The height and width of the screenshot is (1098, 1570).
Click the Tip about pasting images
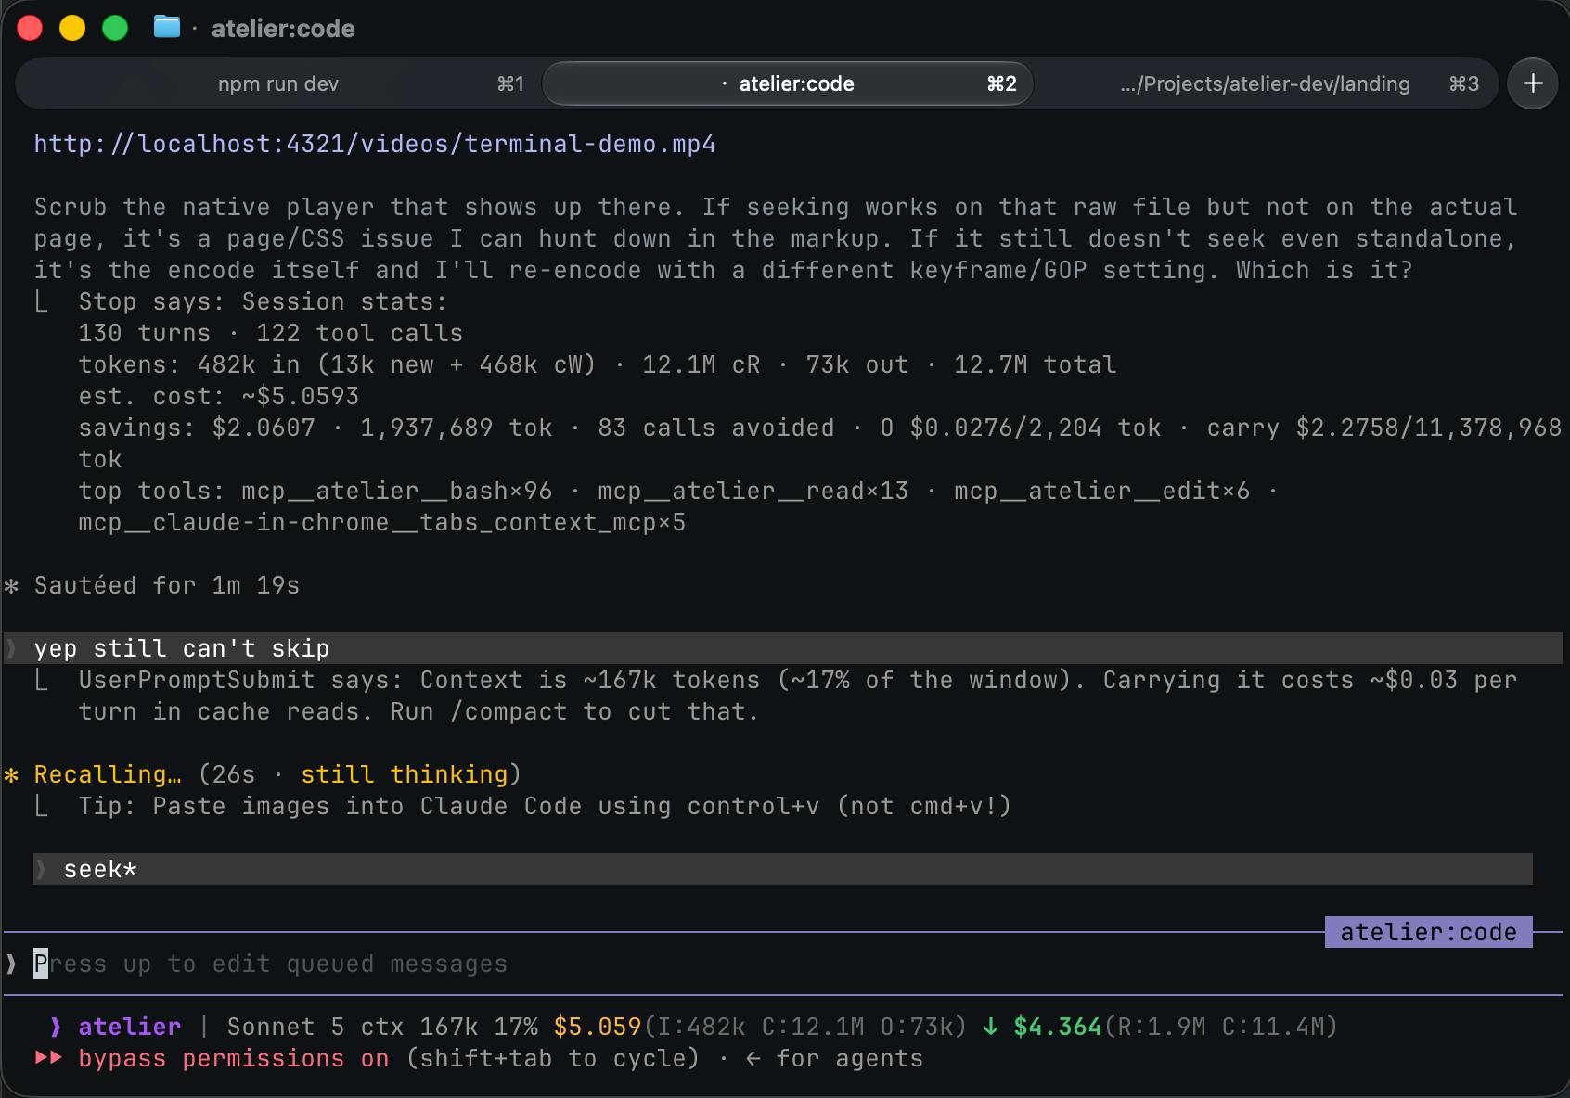546,806
